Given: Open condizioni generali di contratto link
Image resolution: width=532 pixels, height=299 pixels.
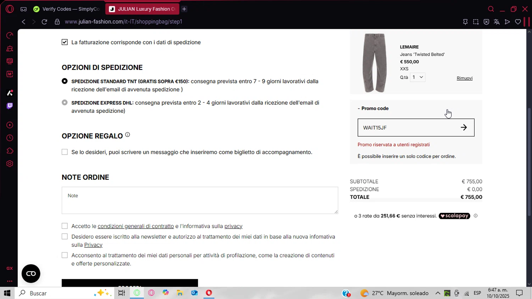Looking at the screenshot, I should point(136,226).
